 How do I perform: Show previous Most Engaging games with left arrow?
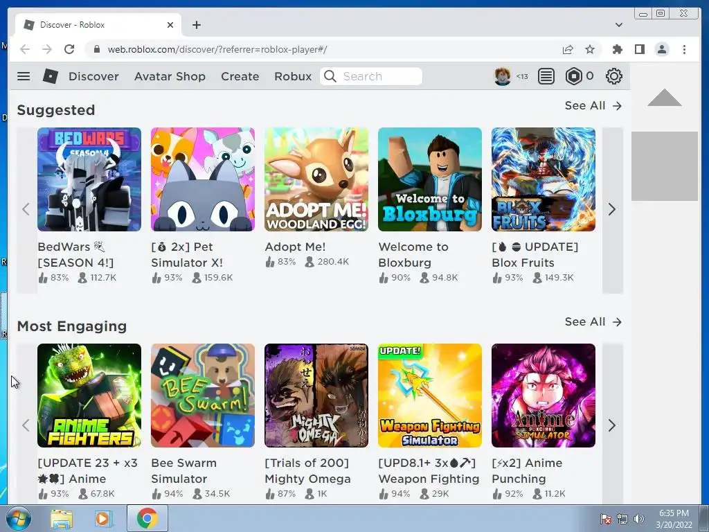click(x=26, y=425)
